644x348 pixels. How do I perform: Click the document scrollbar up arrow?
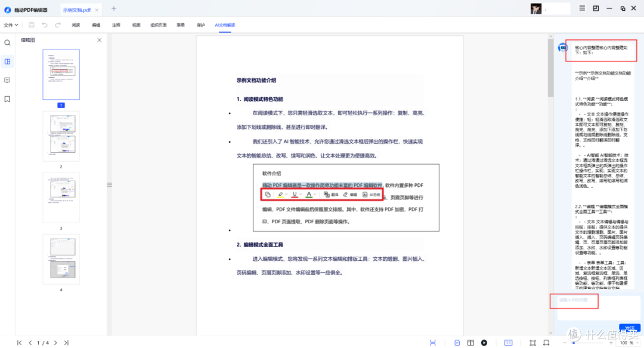(551, 36)
